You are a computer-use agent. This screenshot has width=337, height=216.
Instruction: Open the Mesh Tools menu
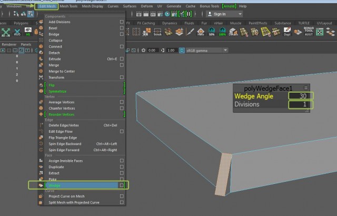(68, 6)
